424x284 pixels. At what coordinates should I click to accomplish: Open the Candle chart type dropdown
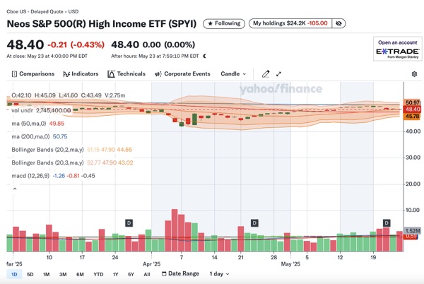click(233, 73)
